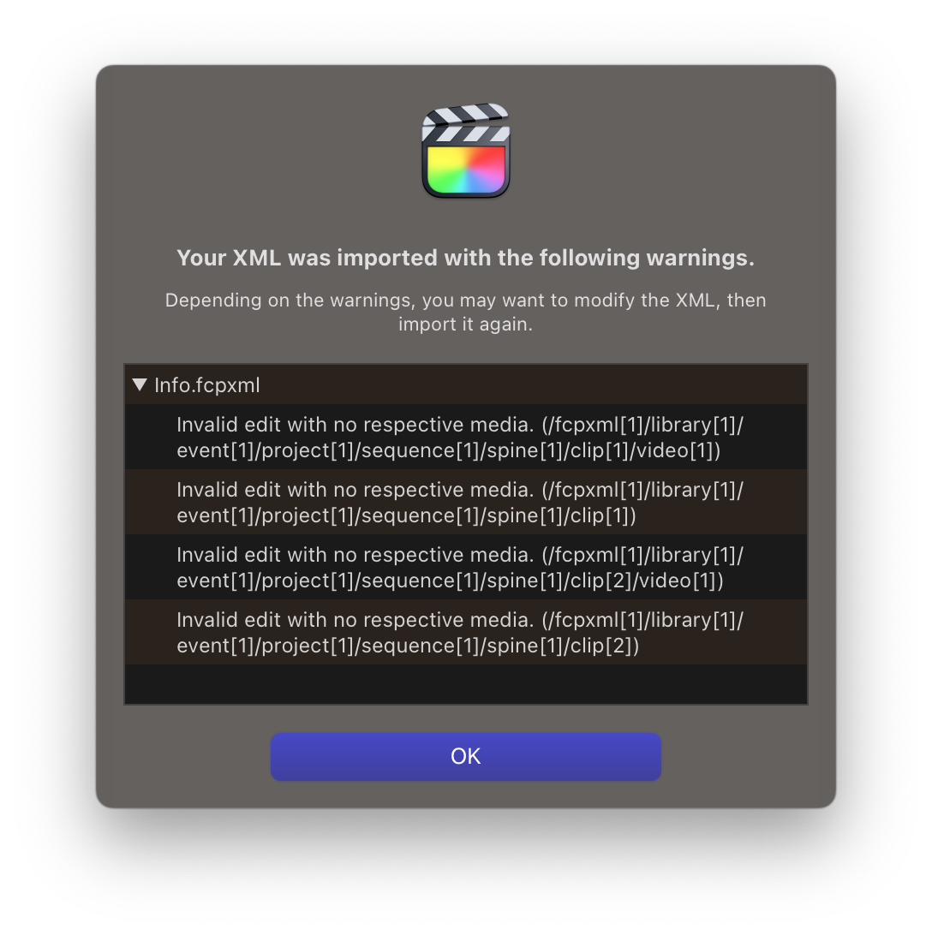Click the Final Cut Pro clapperboard icon

point(466,151)
